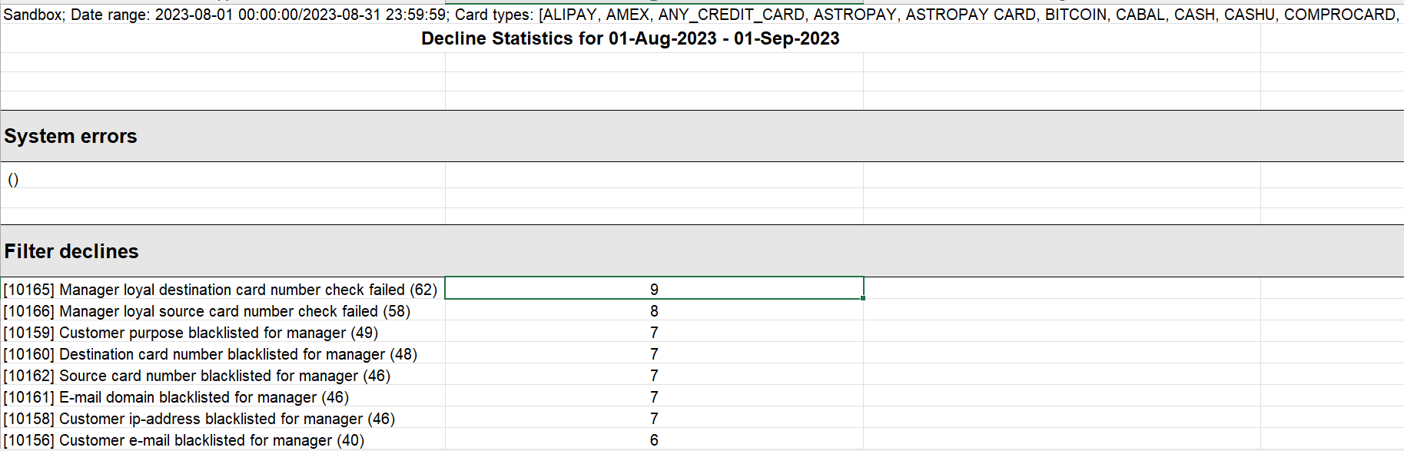Click the selected cell containing value 9
Viewport: 1404px width, 451px height.
(x=654, y=289)
